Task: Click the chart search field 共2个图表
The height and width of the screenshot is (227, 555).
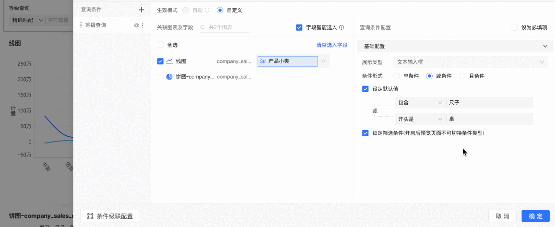Action: (225, 27)
